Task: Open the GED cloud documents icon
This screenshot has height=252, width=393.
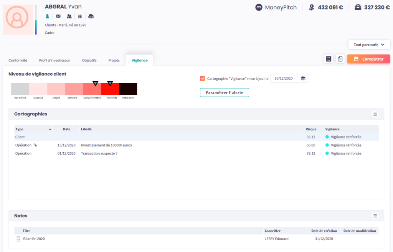Action: [x=91, y=16]
